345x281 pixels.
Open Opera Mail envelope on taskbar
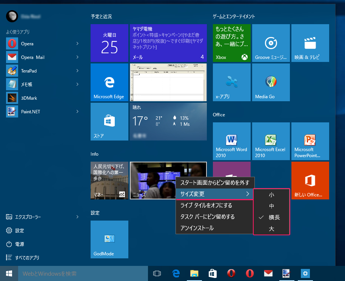[x=268, y=273]
